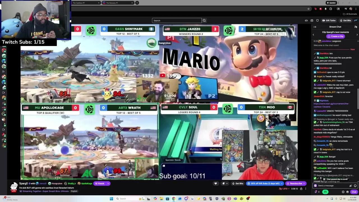This screenshot has height=202, width=359.
Task: Open the browser profile avatar
Action: (351, 9)
